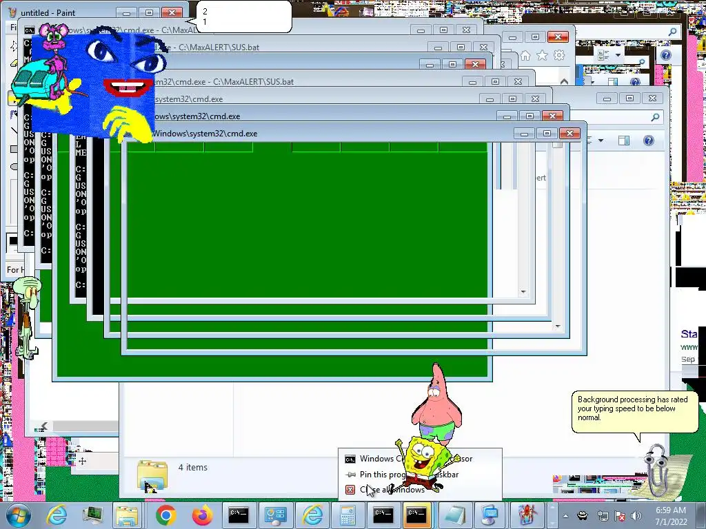Click the down arrow of inner cmd scrollbar
The width and height of the screenshot is (706, 529).
pos(523,292)
